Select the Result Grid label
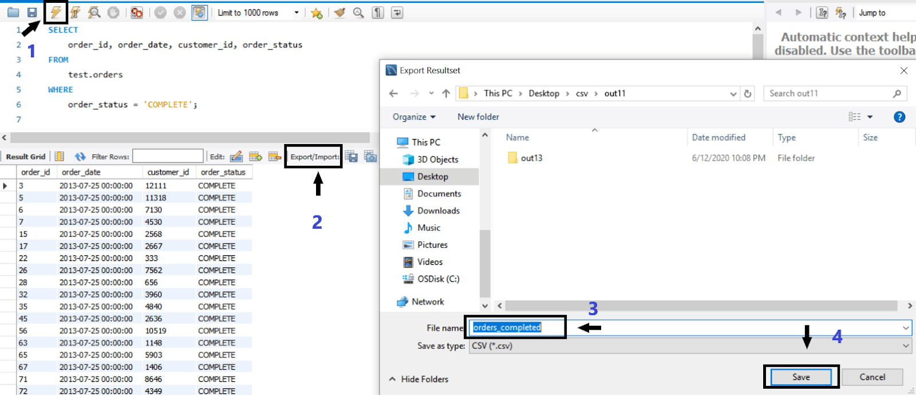Screen dimensions: 916x395 click(26, 157)
